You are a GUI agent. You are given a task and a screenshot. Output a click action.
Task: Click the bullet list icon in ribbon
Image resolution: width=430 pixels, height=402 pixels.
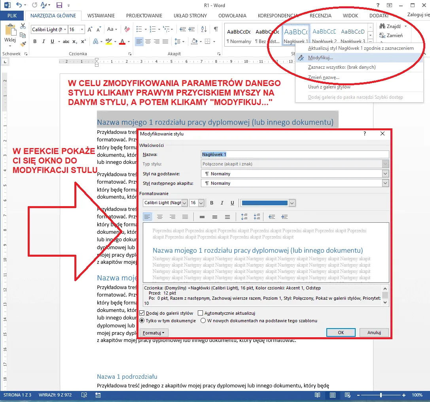point(139,29)
